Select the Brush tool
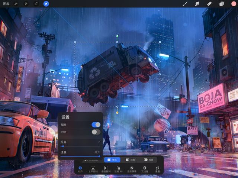 (x=185, y=4)
